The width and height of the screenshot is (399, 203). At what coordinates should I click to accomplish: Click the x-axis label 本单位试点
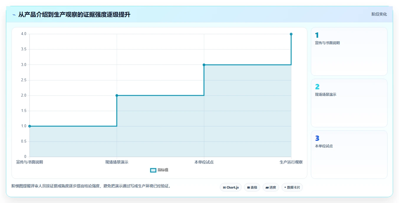(x=204, y=162)
